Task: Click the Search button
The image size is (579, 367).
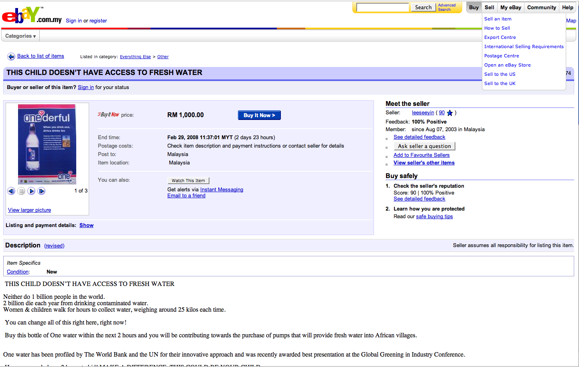Action: click(x=423, y=7)
